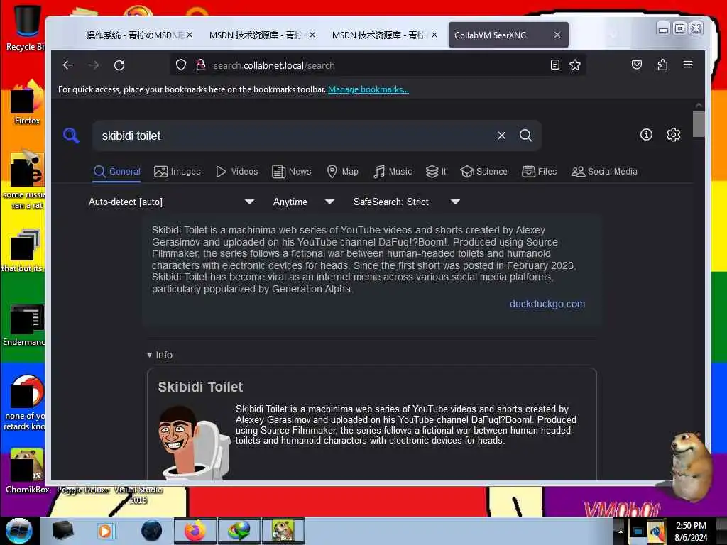Bookmark this page with the star icon
This screenshot has height=545, width=727.
(x=575, y=65)
